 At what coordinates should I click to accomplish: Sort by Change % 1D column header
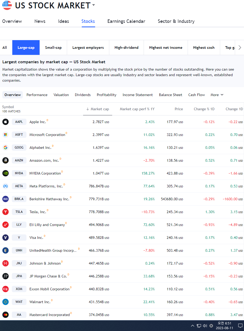click(204, 109)
